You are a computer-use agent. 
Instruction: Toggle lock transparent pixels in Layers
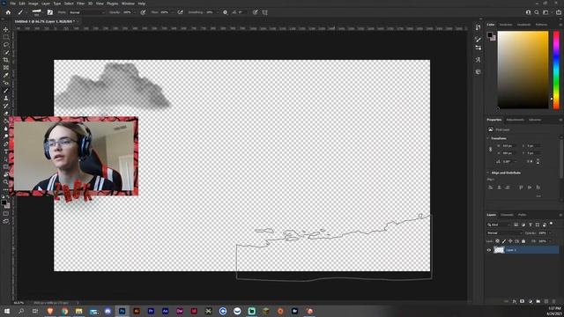497,241
